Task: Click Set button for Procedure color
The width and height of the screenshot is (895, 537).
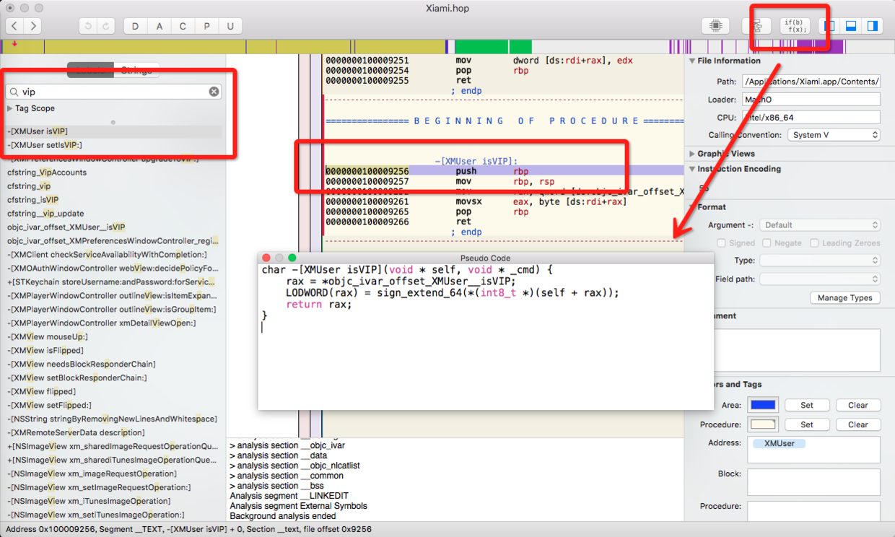Action: [806, 424]
